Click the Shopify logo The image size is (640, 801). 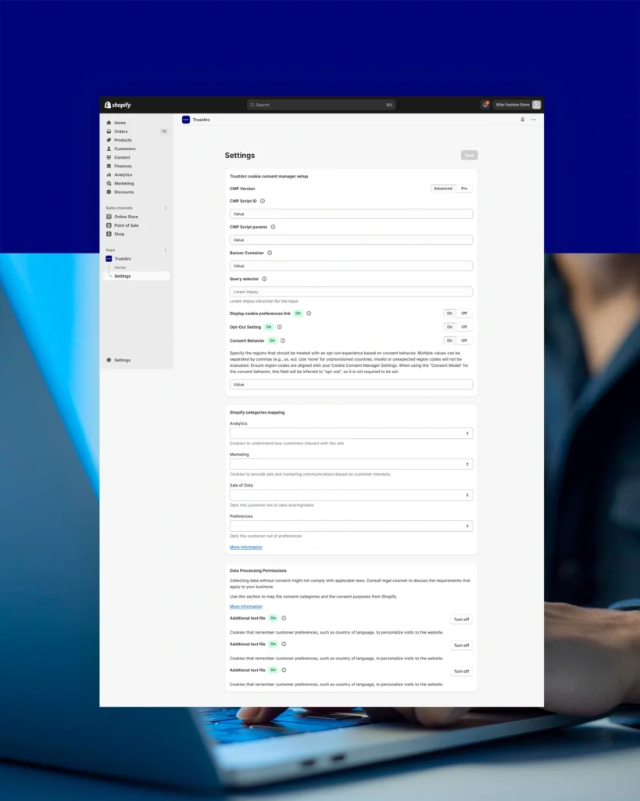pos(118,105)
